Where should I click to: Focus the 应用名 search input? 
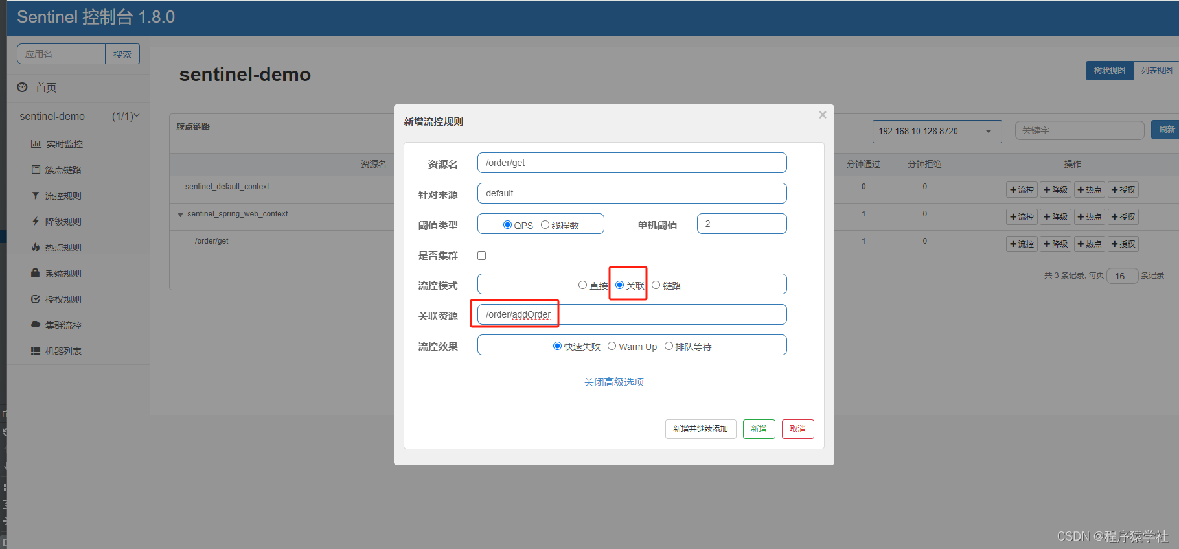coord(61,54)
